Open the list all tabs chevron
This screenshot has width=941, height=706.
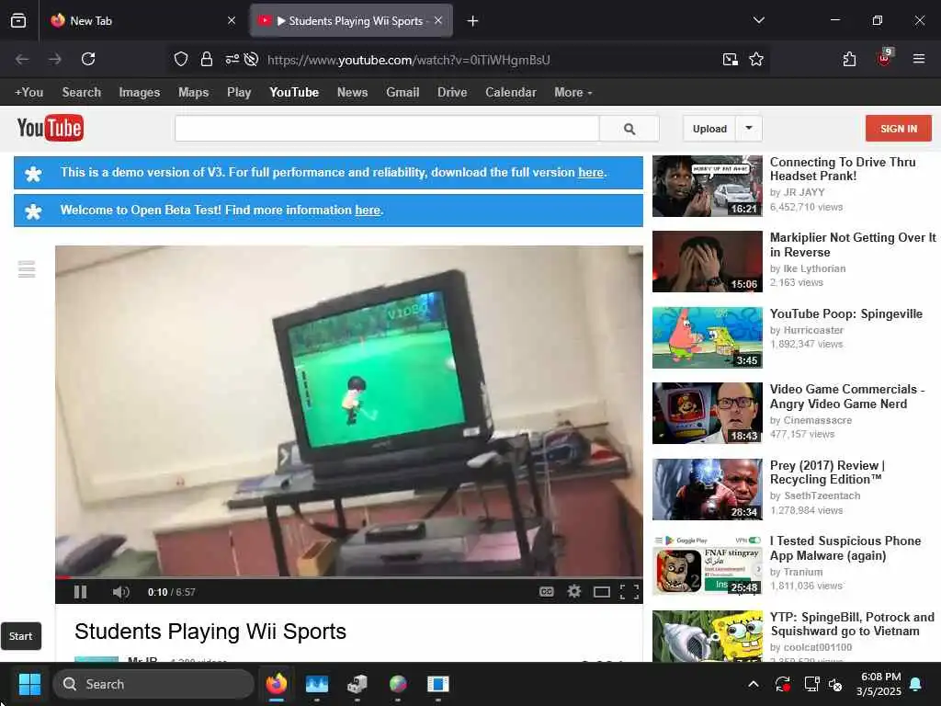(x=758, y=20)
